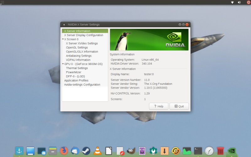Click the NVIDIA settings icon in dock
The height and width of the screenshot is (157, 251).
point(232,151)
